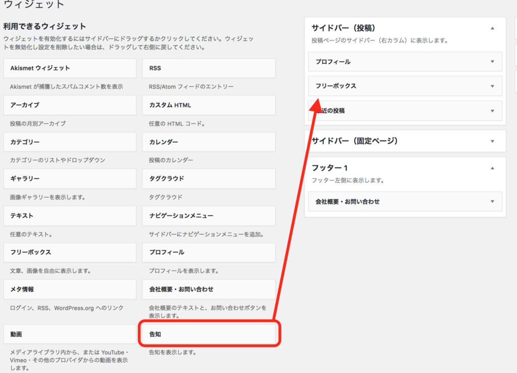Select the カスタム HTML widget
Screen dimensions: 517x373
209,105
